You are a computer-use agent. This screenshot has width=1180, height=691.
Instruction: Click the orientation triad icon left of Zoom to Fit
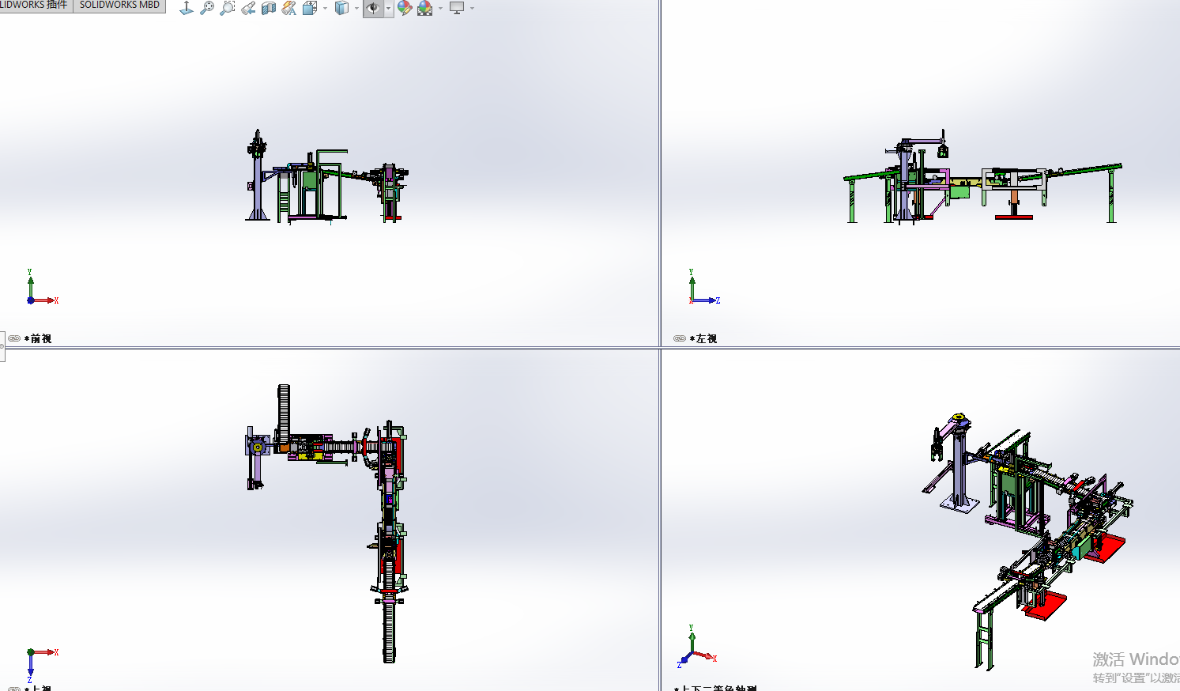coord(187,8)
